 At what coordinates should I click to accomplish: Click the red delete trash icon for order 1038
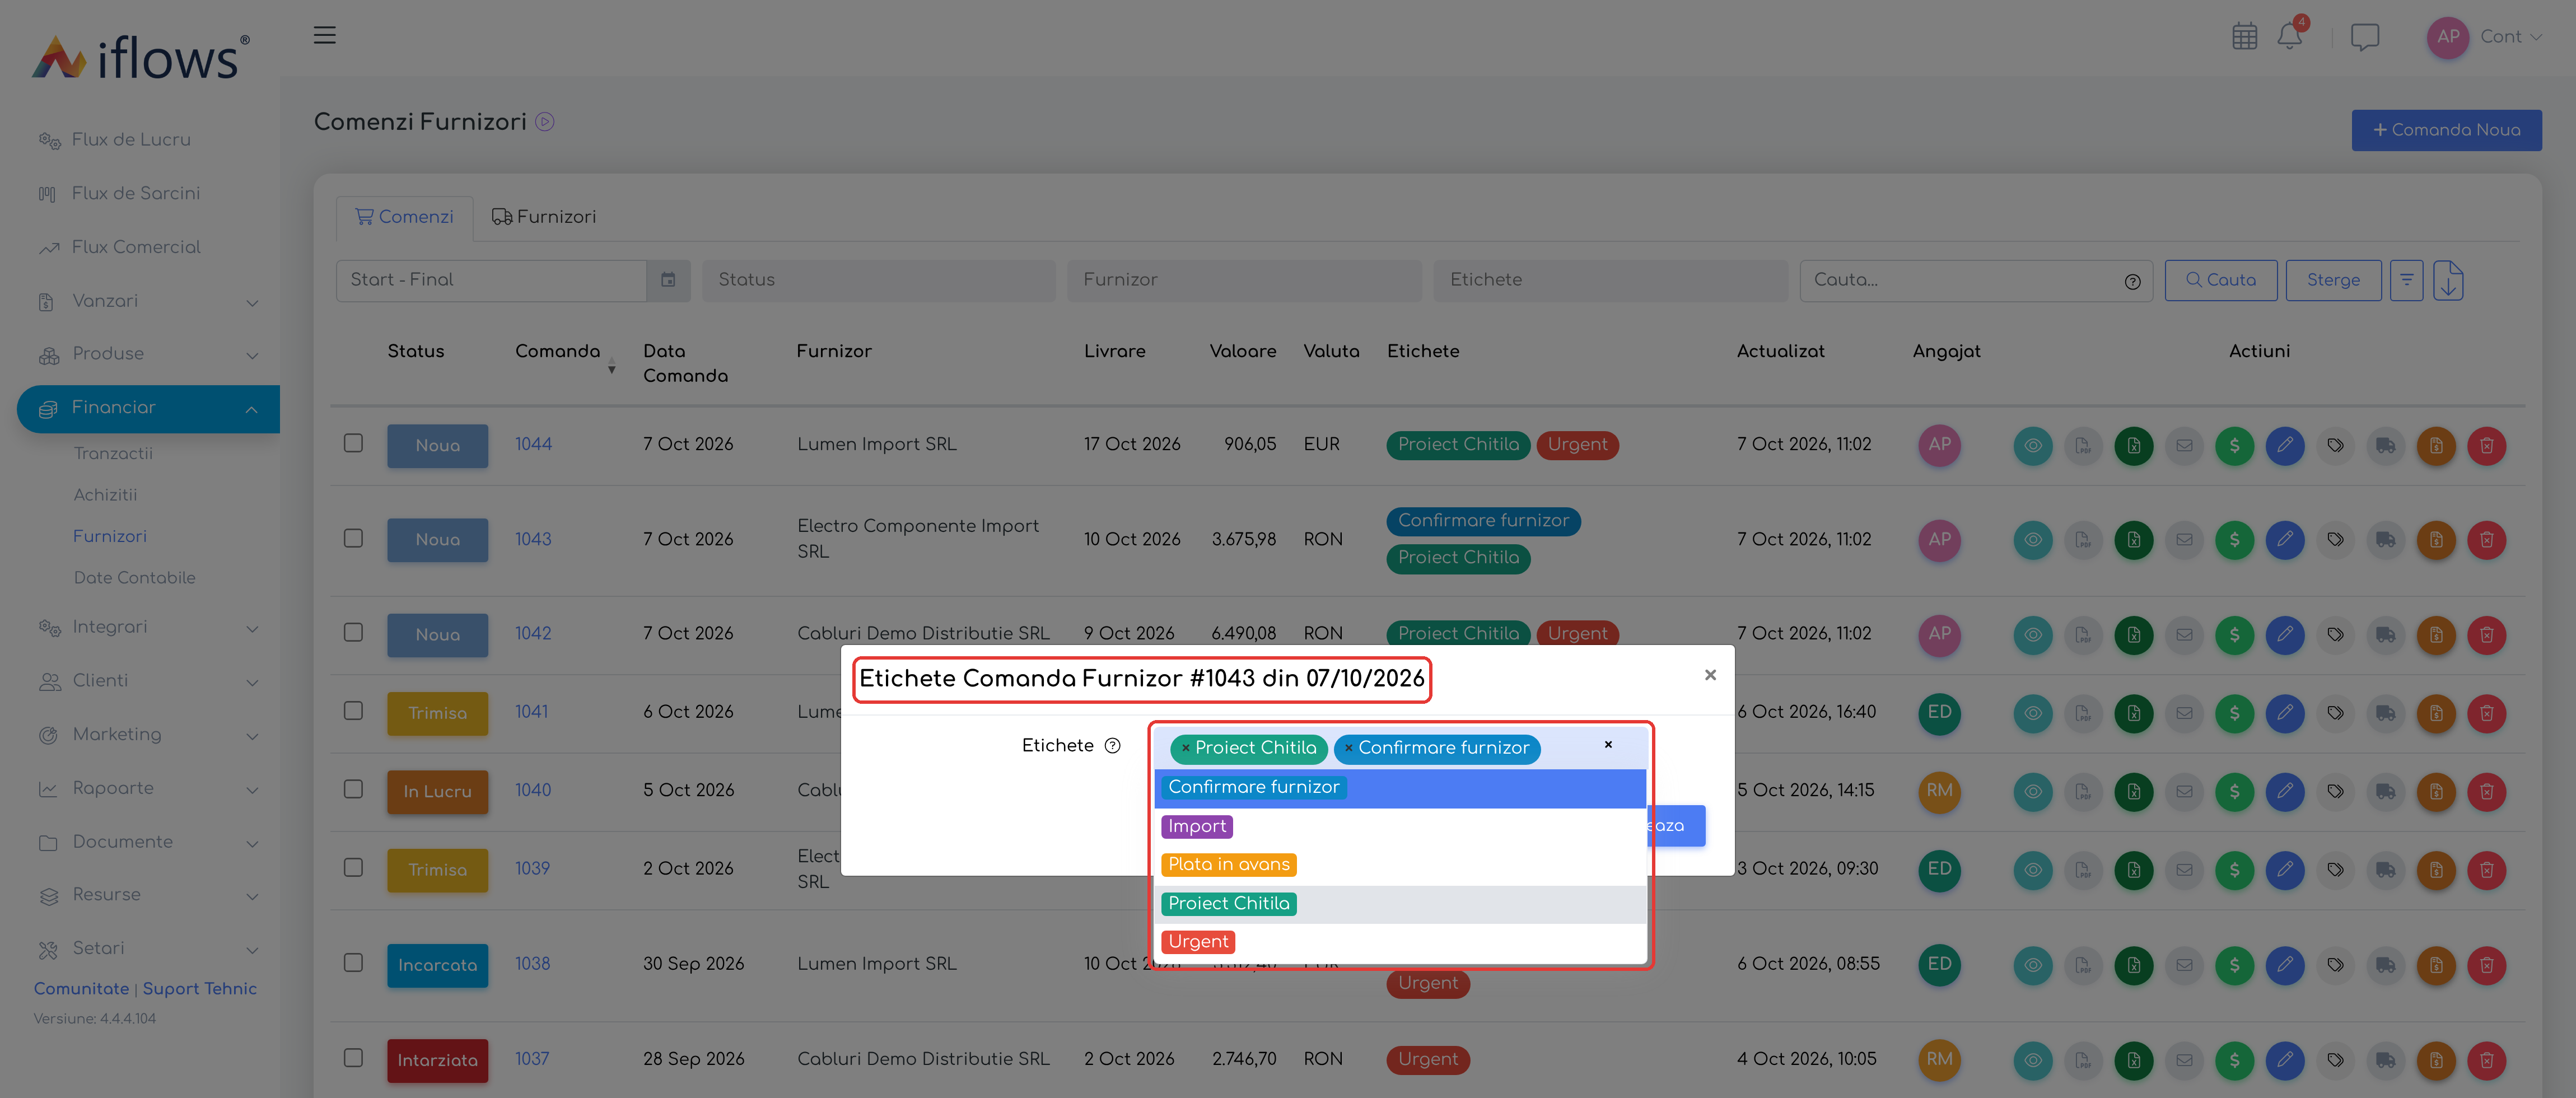tap(2486, 965)
